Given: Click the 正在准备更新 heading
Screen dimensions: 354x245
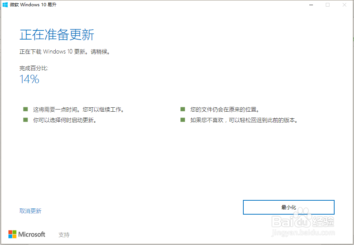Looking at the screenshot, I should point(57,35).
